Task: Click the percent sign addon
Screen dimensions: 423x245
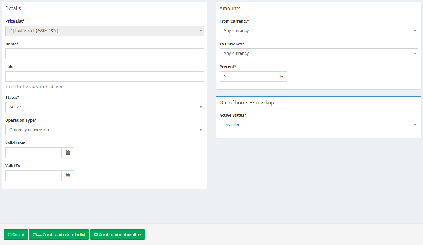Action: pyautogui.click(x=281, y=77)
